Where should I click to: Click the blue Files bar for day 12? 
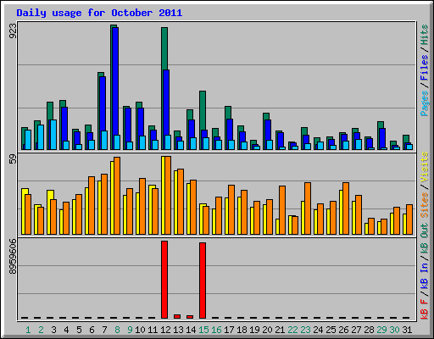tap(166, 103)
